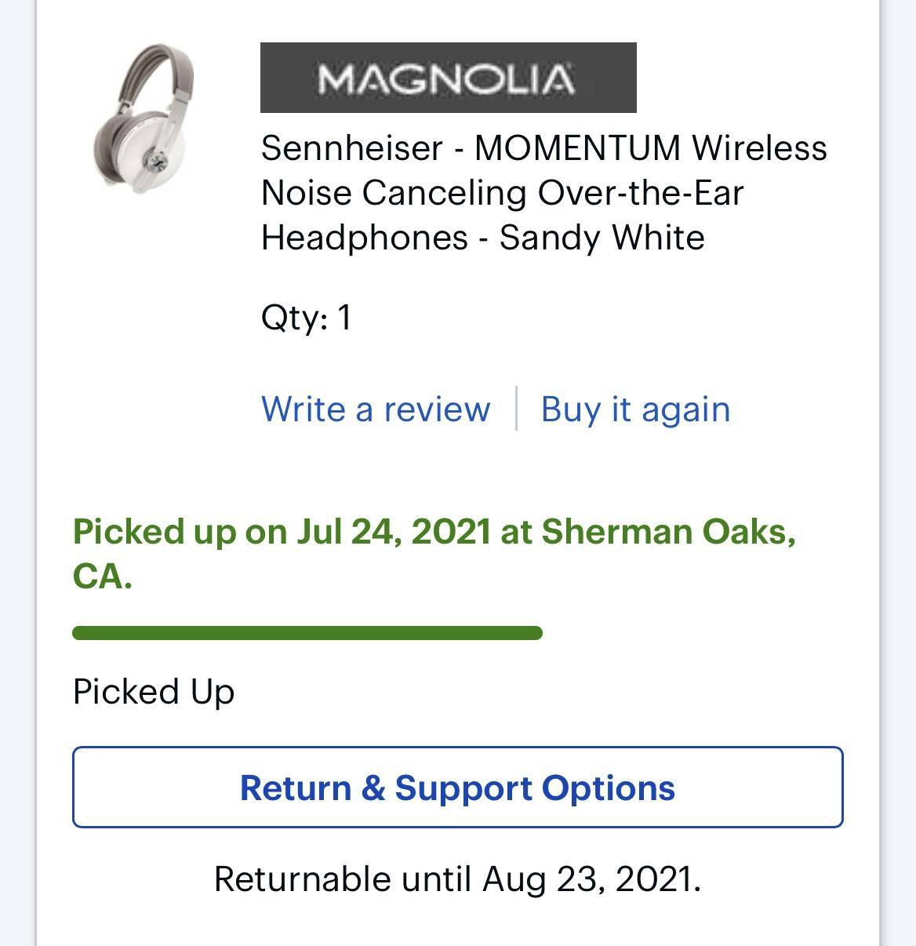Viewport: 916px width, 946px height.
Task: Click the Return & Support Options label text
Action: tap(457, 789)
